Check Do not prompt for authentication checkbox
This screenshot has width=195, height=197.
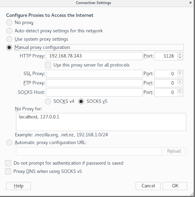pos(8,163)
